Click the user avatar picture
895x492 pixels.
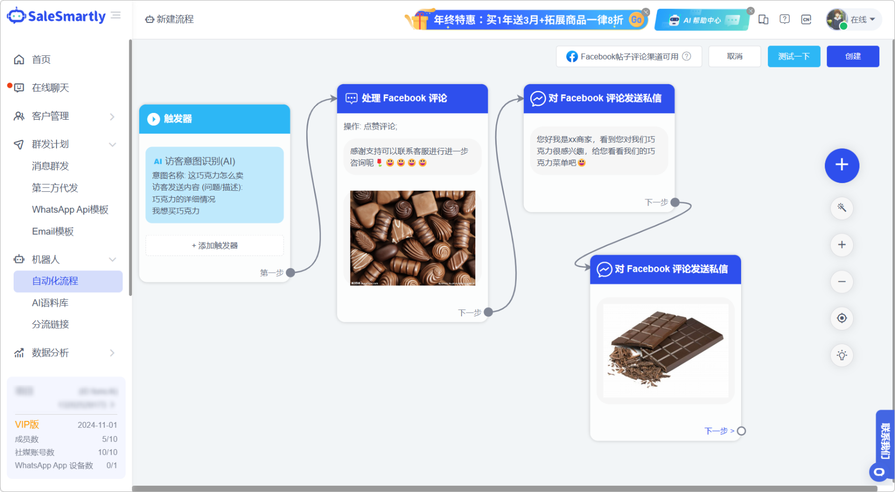pos(836,19)
